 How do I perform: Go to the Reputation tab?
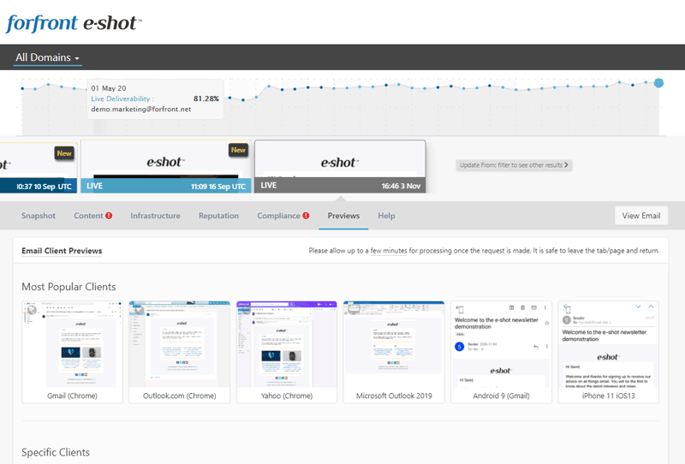(x=218, y=216)
